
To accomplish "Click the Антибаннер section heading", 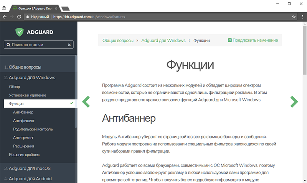I will [x=129, y=118].
